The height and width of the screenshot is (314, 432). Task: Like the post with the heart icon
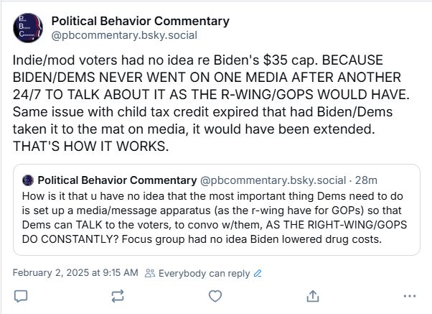pos(215,295)
